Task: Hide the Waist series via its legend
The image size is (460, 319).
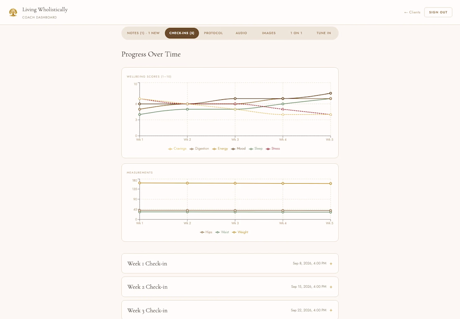Action: 222,232
